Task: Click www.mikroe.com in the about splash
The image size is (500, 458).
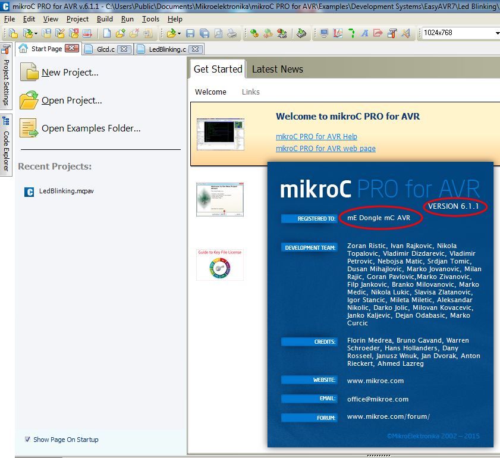Action: pyautogui.click(x=375, y=381)
